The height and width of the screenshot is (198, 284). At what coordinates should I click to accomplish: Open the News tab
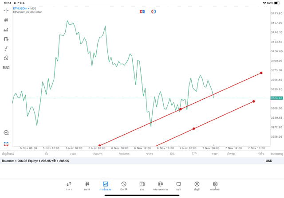142,186
